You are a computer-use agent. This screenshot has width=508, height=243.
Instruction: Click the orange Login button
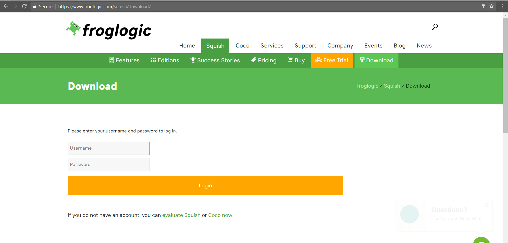[205, 185]
